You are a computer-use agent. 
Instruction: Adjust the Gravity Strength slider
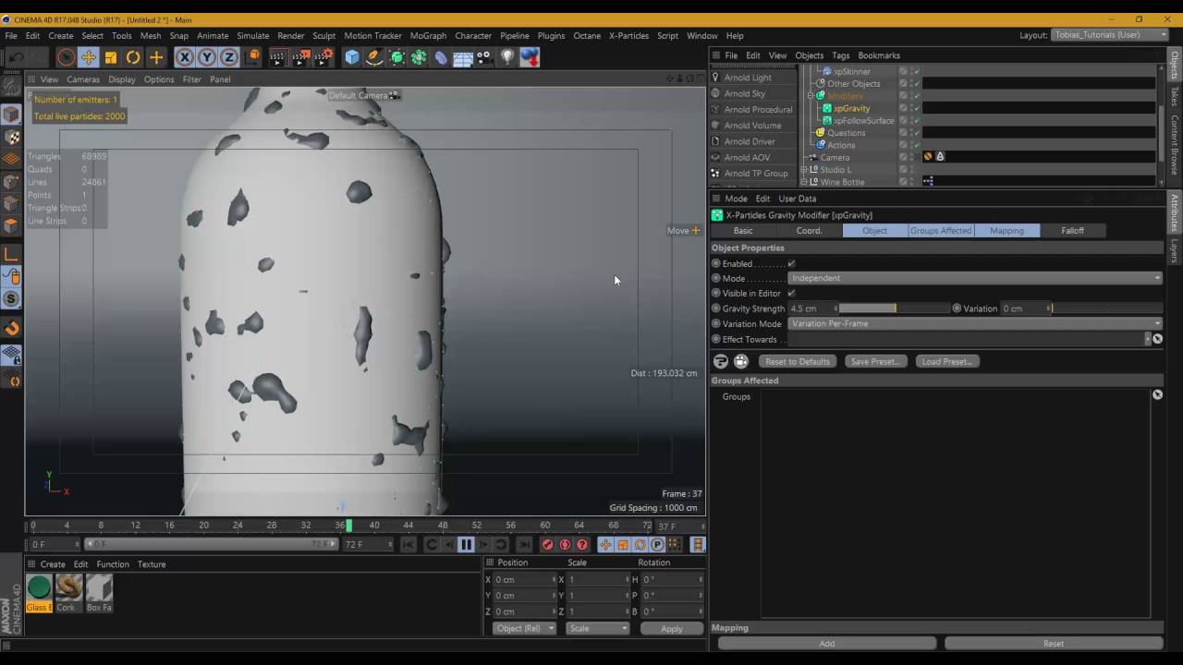tap(895, 308)
